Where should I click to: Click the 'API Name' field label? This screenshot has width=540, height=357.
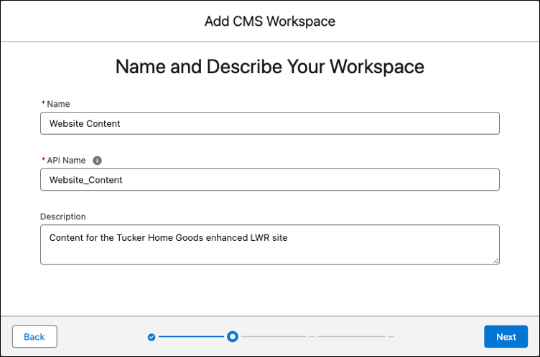click(66, 161)
